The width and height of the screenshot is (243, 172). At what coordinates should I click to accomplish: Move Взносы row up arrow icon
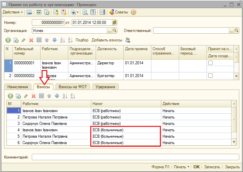pos(49,96)
